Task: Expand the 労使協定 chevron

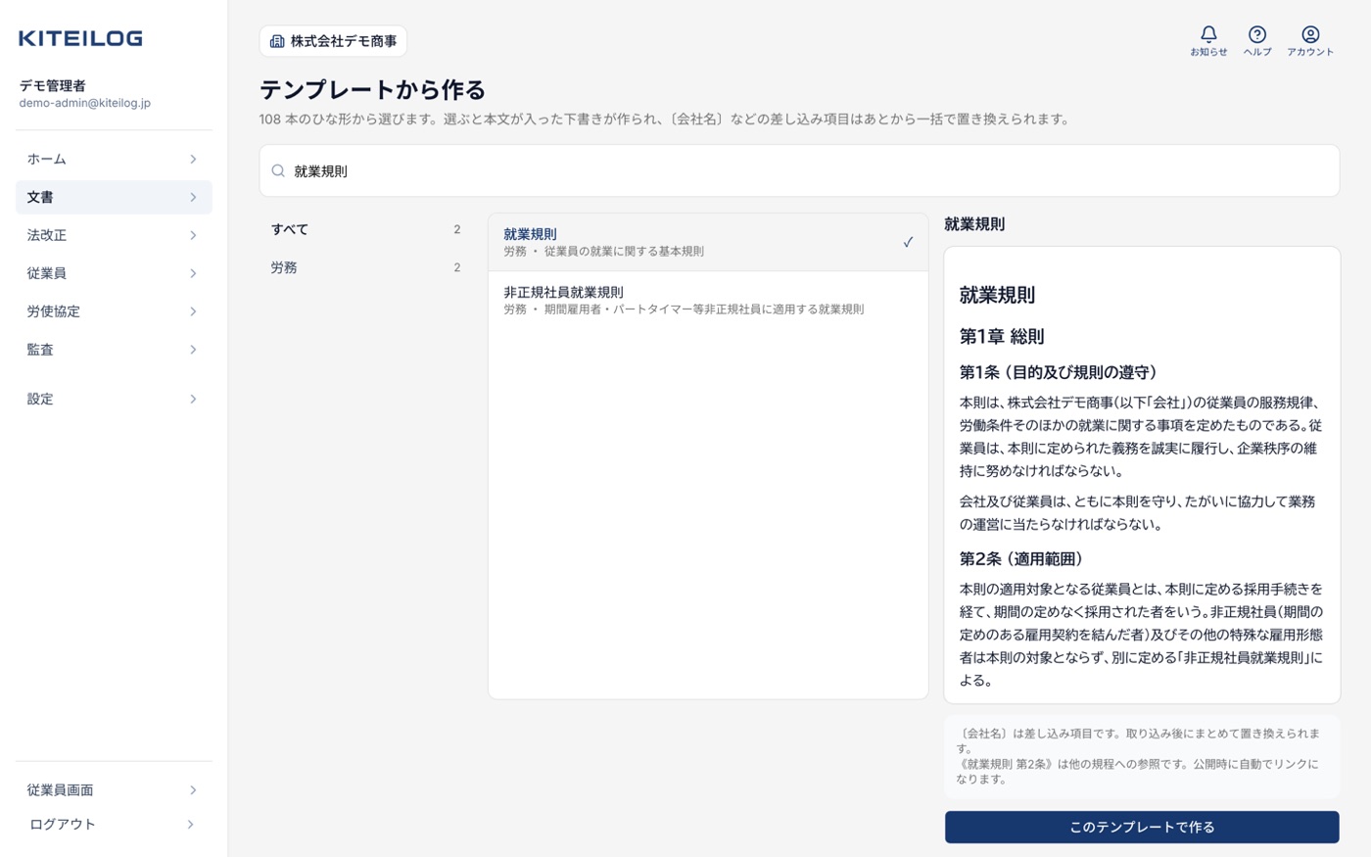Action: [x=193, y=311]
